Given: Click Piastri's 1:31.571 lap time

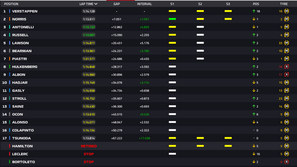Looking at the screenshot, I should (89, 59).
